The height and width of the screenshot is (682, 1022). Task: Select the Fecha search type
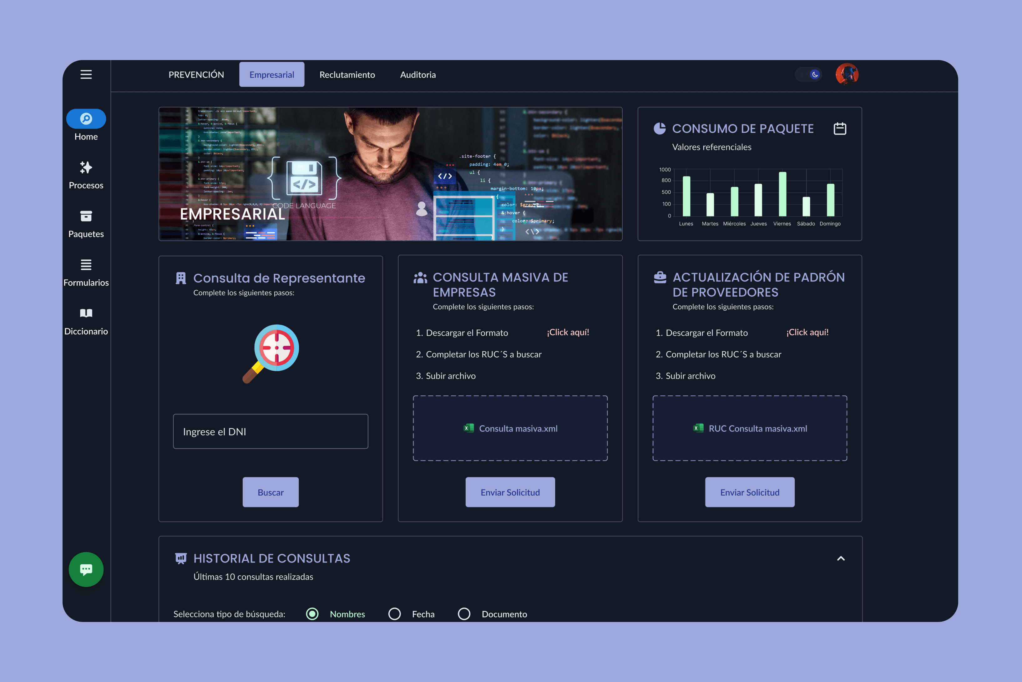point(394,614)
